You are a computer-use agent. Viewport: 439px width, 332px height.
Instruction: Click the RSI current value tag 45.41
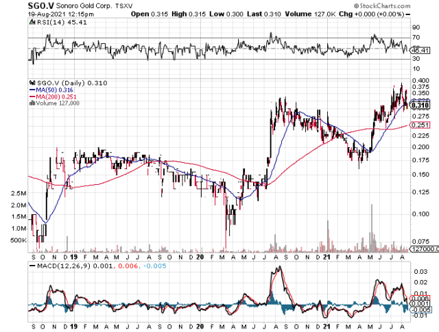click(x=420, y=51)
